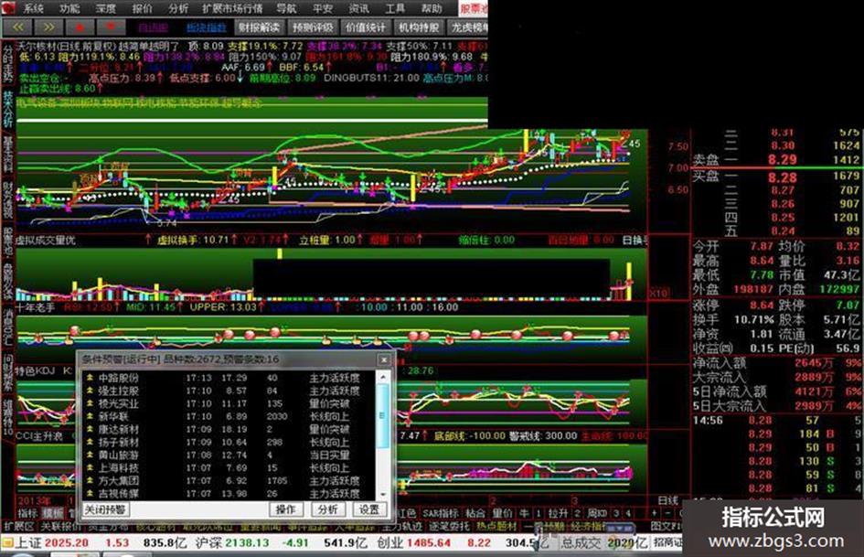This screenshot has width=864, height=557.
Task: Open the 工具 menu
Action: coord(395,8)
